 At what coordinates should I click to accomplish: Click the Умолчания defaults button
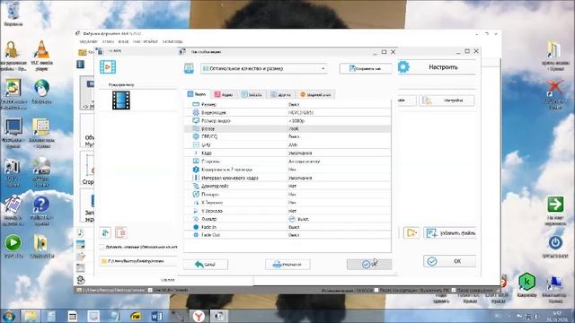point(287,264)
